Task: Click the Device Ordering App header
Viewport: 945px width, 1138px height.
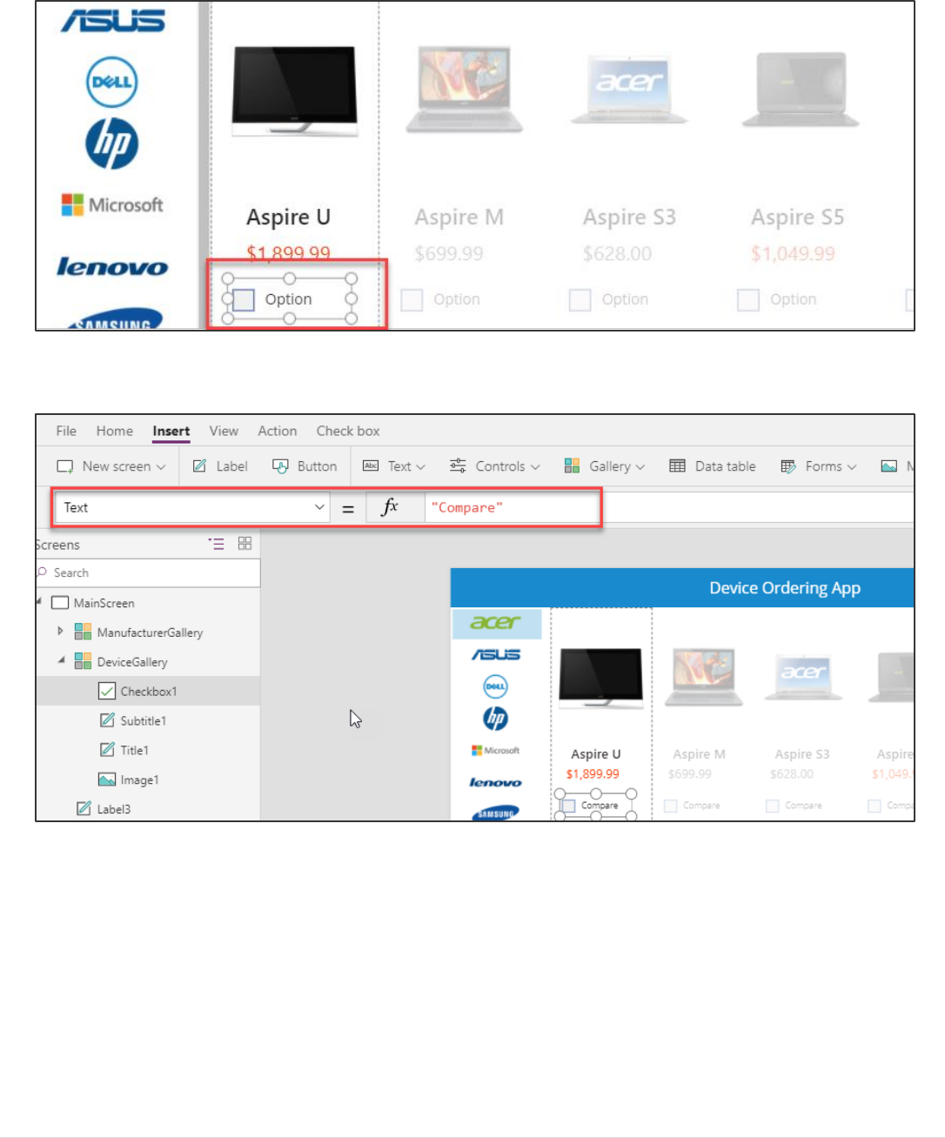Action: pos(785,588)
